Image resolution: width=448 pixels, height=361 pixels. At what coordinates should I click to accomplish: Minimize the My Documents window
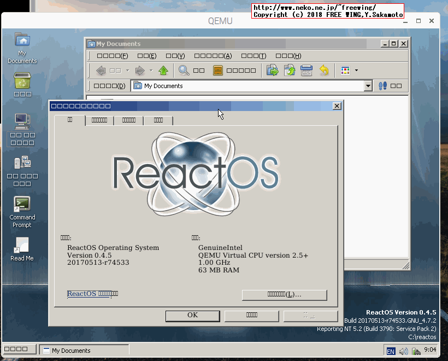pos(385,44)
